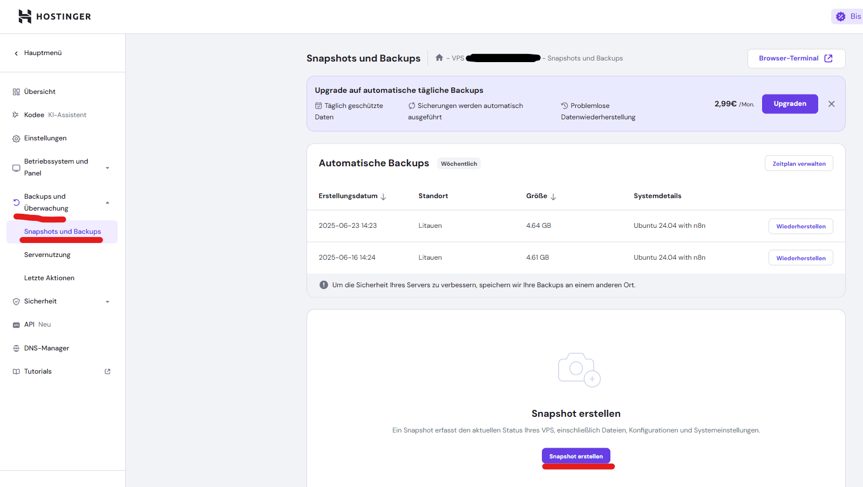This screenshot has height=487, width=863.
Task: Click the 2025-06-23 14:23 date cell
Action: 348,226
